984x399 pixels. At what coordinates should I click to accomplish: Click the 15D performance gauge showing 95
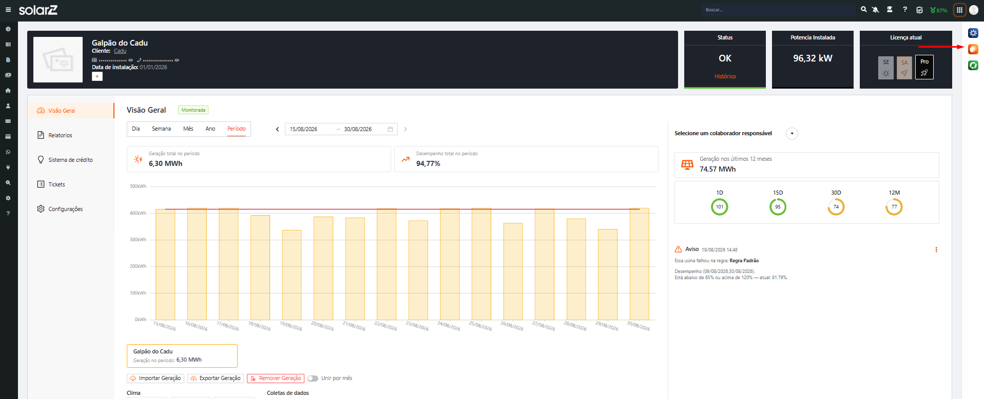coord(778,207)
